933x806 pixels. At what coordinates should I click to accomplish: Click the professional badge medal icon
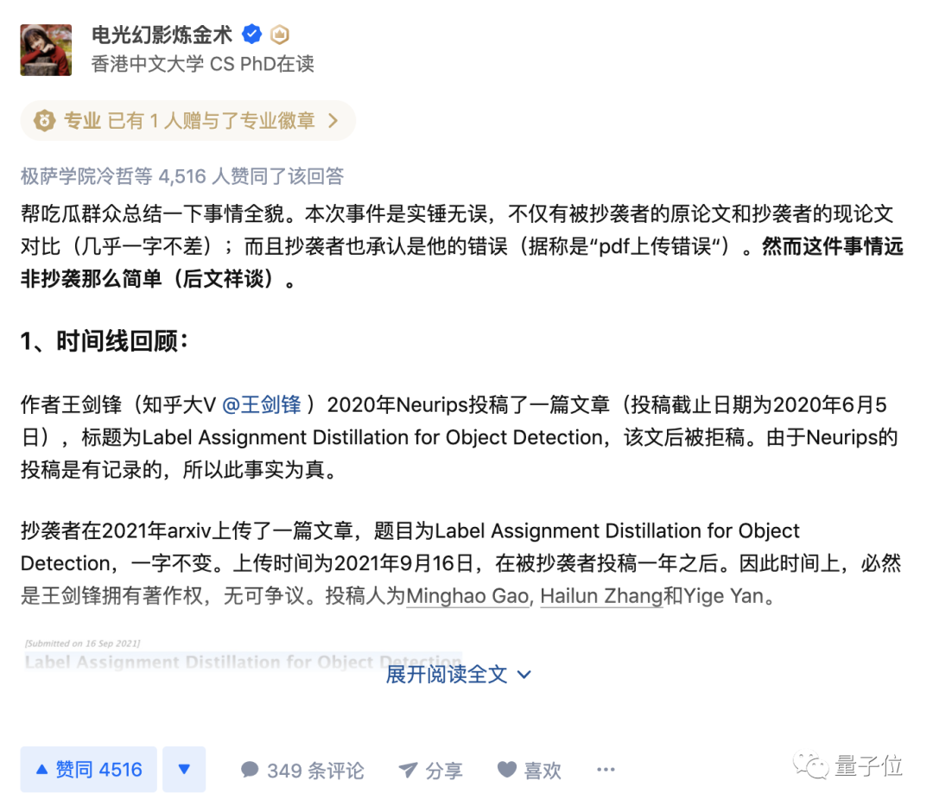tap(44, 120)
